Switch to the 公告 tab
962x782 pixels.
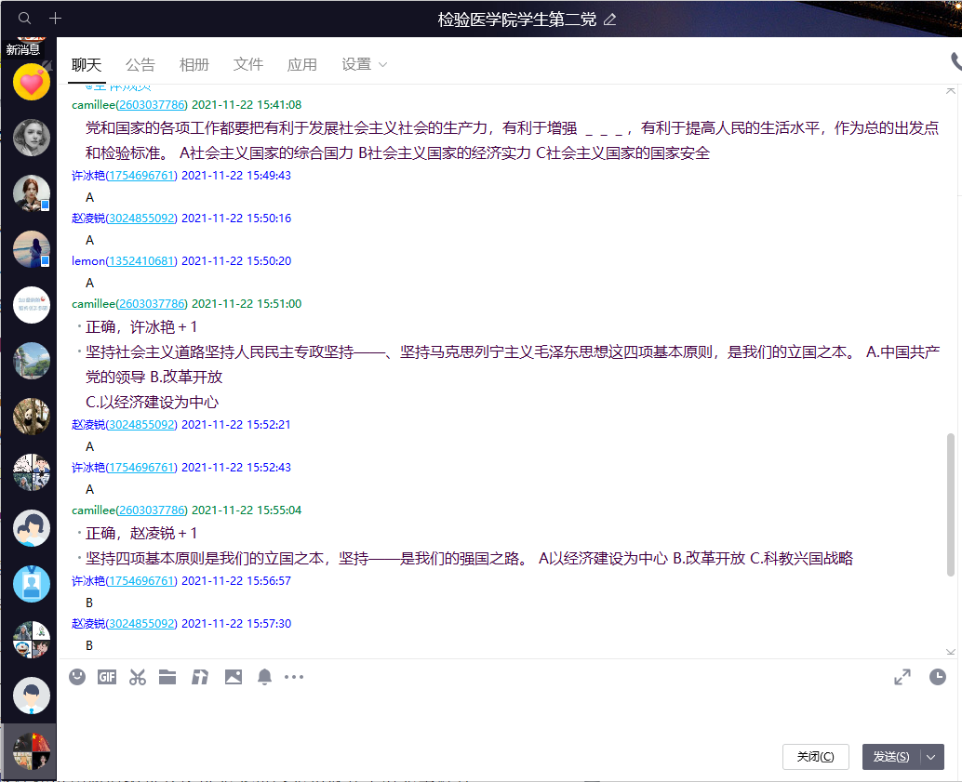tap(140, 64)
